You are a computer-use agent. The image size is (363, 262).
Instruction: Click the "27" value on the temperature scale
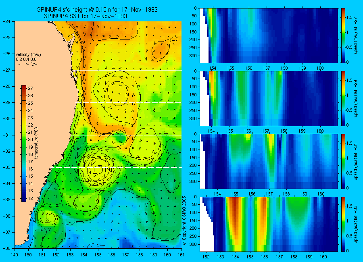(30, 88)
